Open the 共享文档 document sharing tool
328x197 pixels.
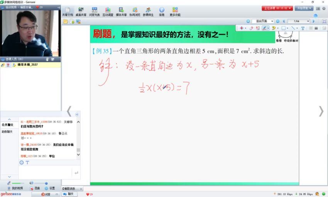coord(68,12)
